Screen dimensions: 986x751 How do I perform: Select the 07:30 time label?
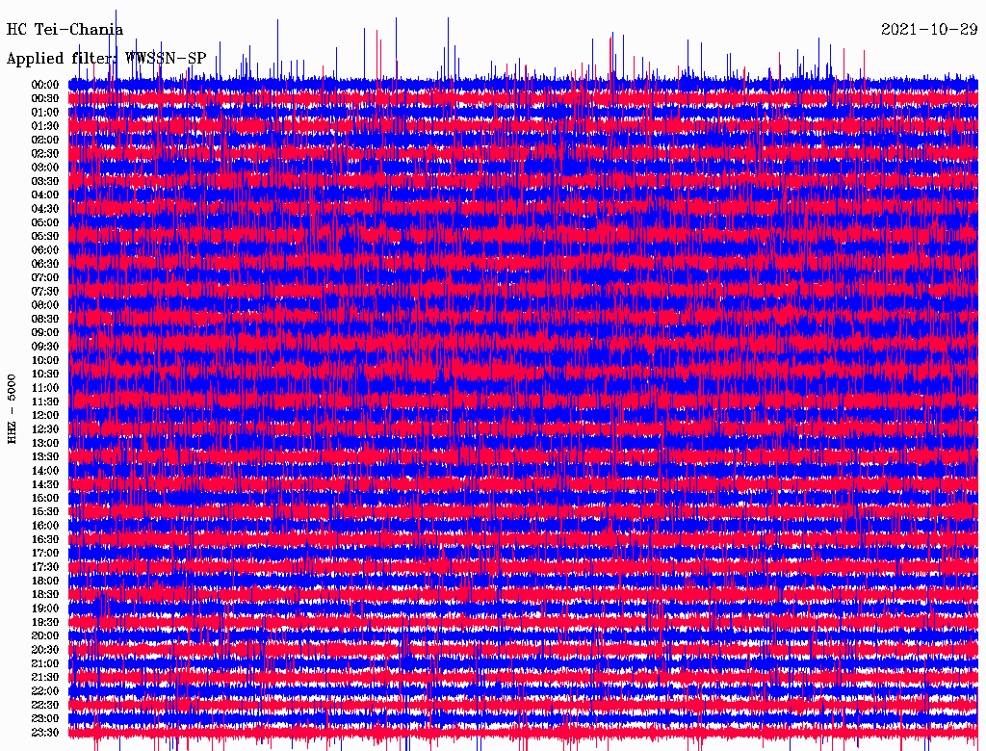point(45,291)
